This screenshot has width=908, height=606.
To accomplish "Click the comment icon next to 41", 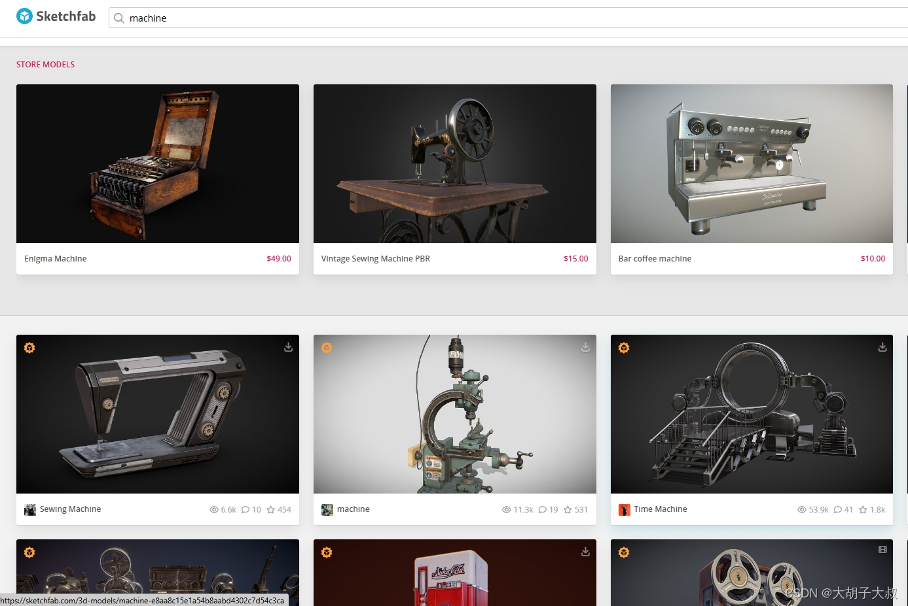I will [x=838, y=510].
